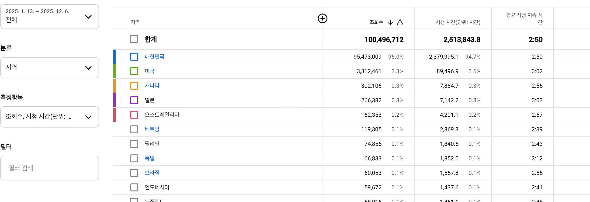Open the 미국 region details link

pyautogui.click(x=149, y=71)
